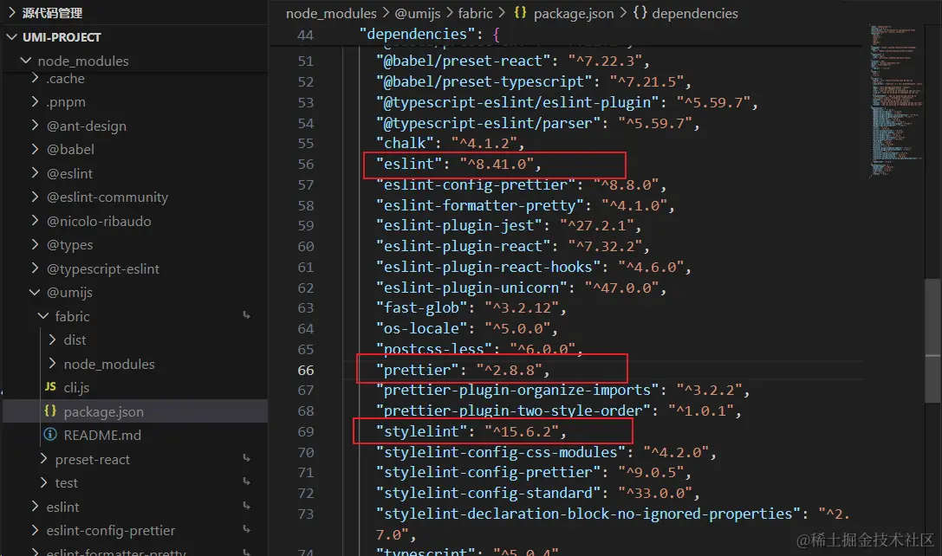
Task: Click the editor minimap preview
Action: click(896, 100)
